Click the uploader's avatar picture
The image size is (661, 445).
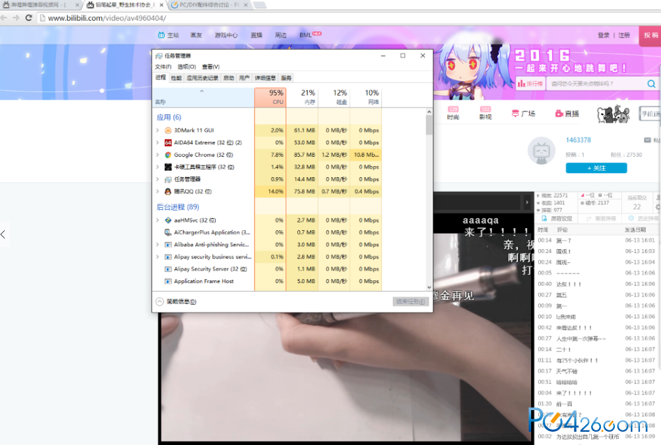541,151
